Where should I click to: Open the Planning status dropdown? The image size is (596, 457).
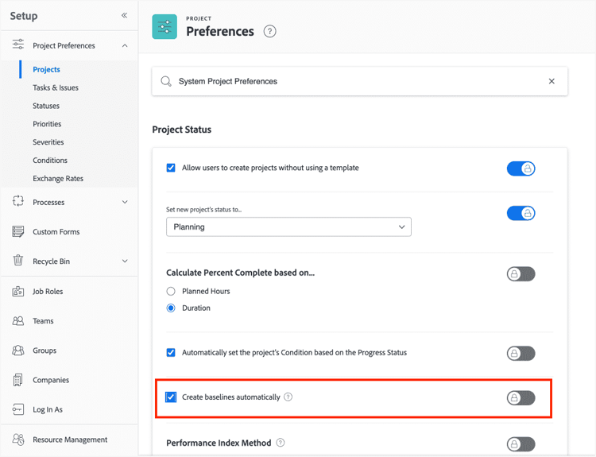288,227
